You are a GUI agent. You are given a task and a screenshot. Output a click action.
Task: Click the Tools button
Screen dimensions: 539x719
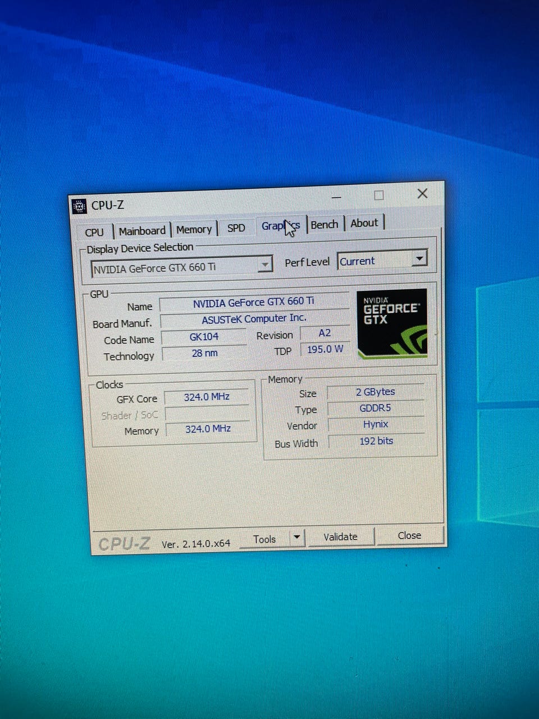point(264,539)
